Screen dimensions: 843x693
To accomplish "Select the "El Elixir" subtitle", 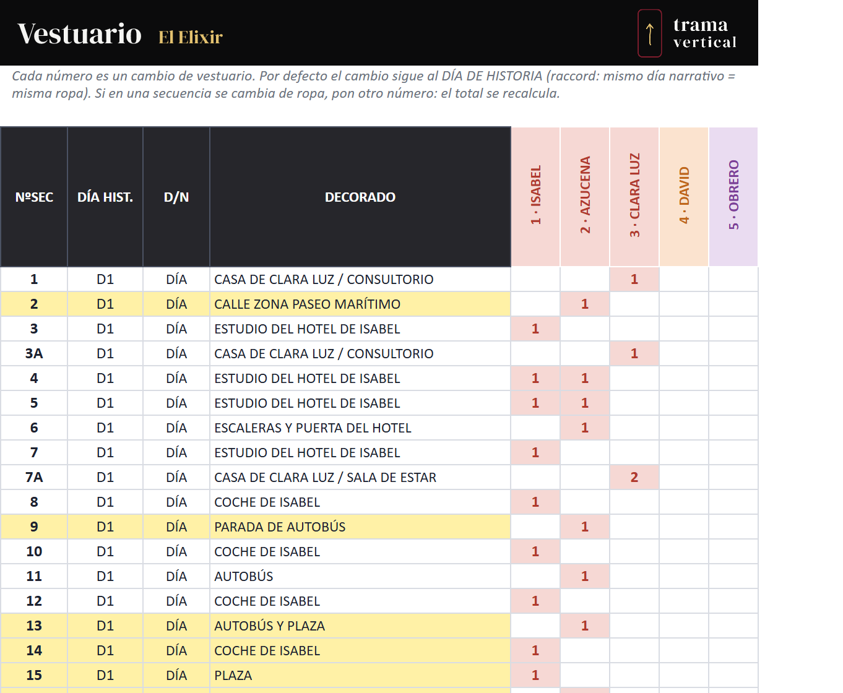I will pos(191,37).
